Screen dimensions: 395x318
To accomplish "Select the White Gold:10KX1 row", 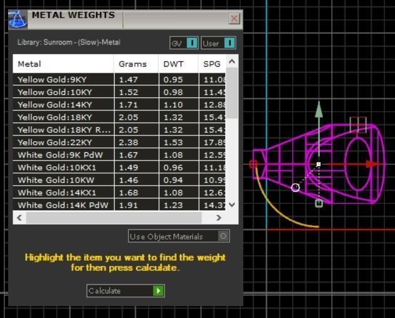I will point(119,168).
